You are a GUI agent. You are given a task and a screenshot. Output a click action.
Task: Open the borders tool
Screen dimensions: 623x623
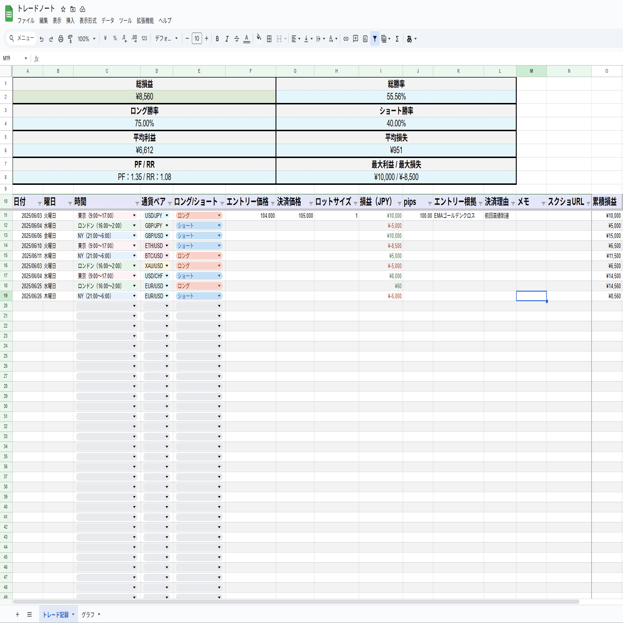269,39
